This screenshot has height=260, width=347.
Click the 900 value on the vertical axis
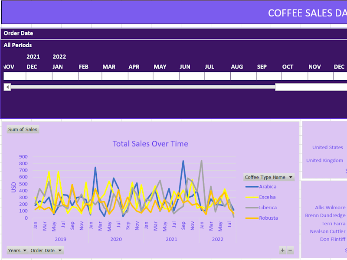tap(23, 157)
